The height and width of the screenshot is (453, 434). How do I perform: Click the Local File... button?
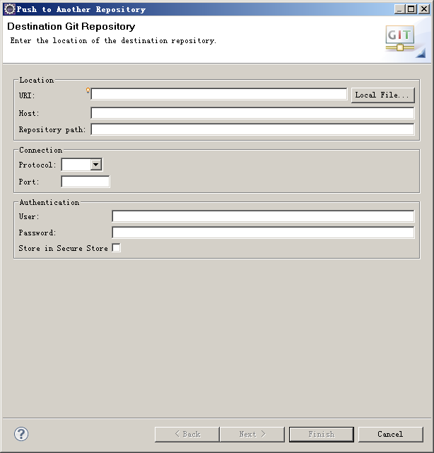[382, 95]
